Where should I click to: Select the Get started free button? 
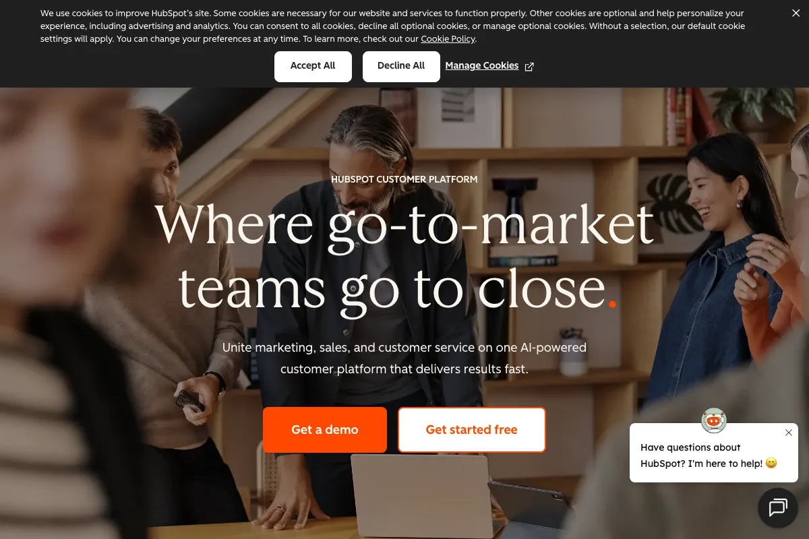[472, 430]
